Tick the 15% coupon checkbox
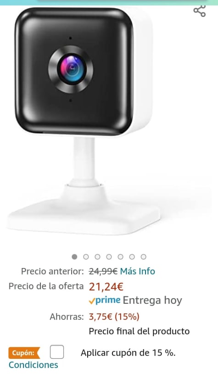This screenshot has width=218, height=374. click(57, 352)
